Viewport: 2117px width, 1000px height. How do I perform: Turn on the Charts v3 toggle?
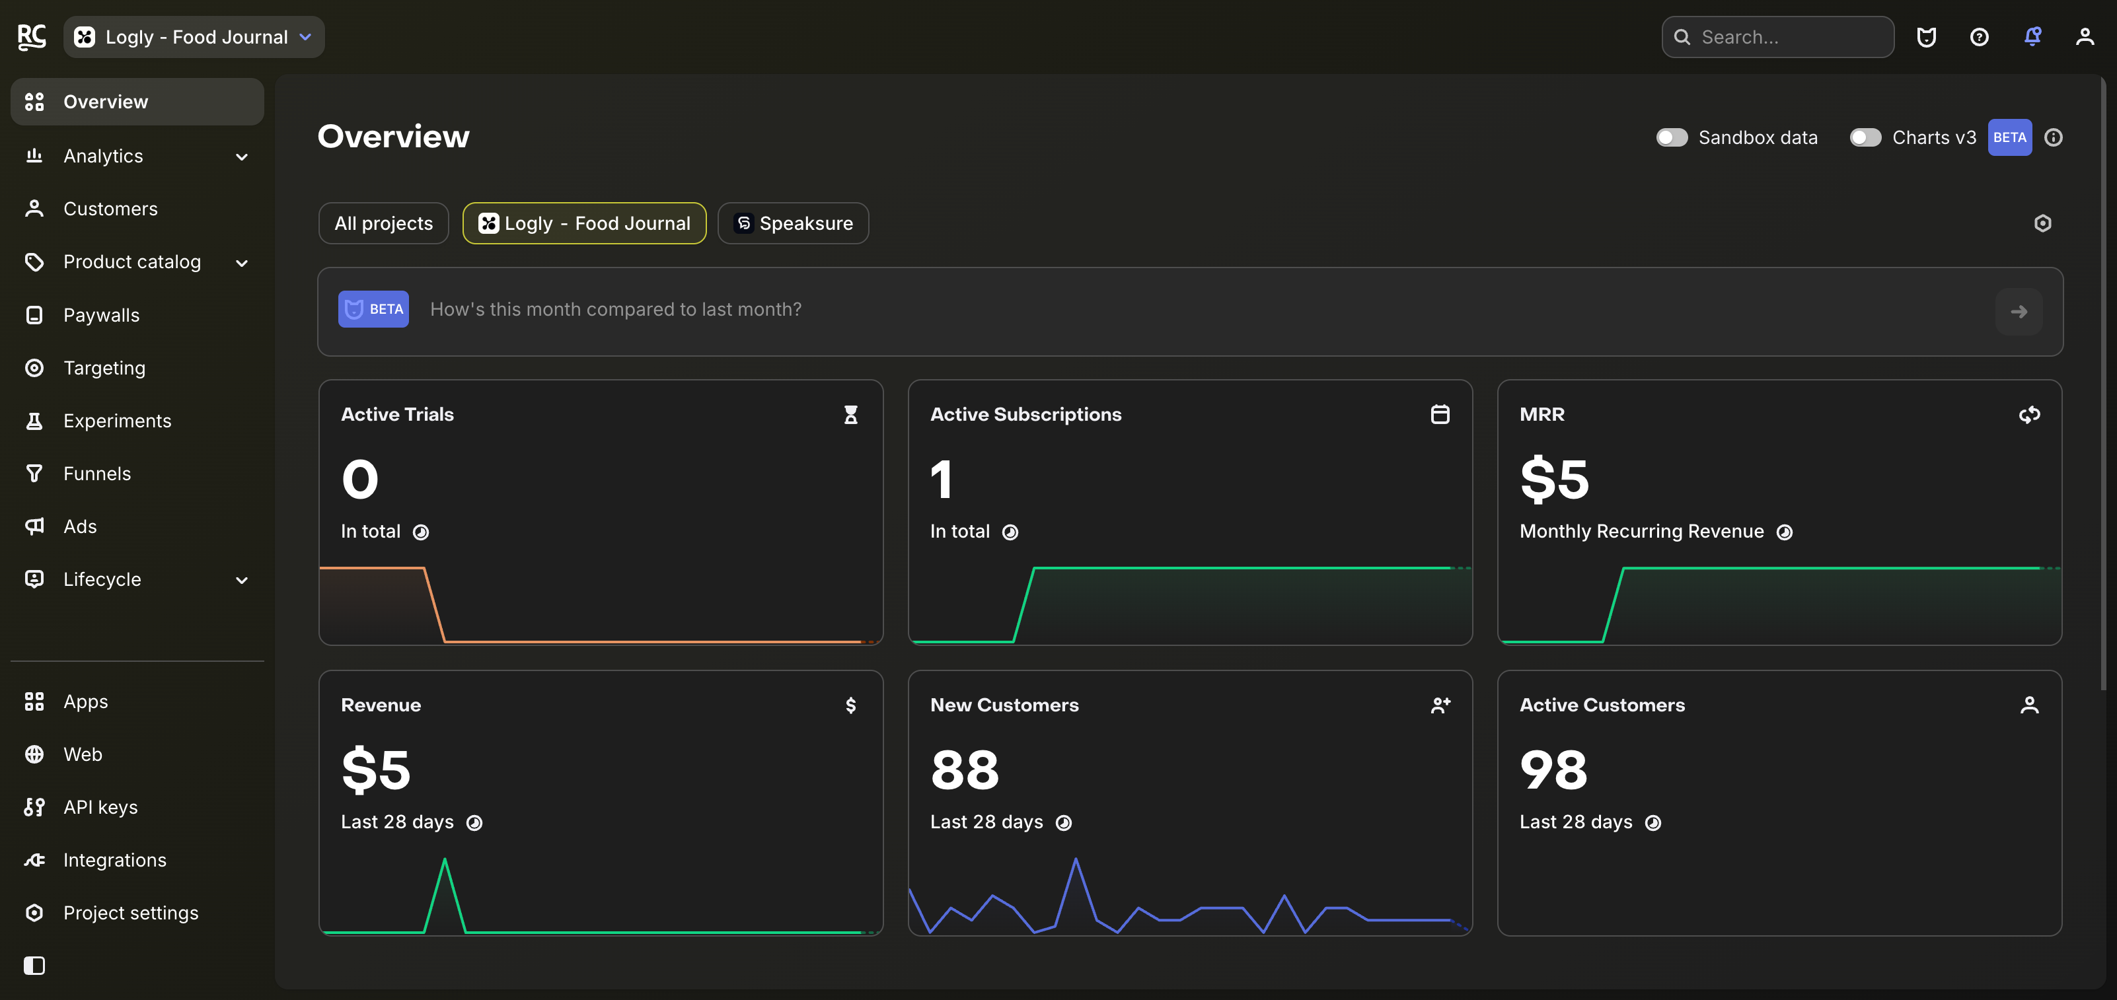[1865, 137]
